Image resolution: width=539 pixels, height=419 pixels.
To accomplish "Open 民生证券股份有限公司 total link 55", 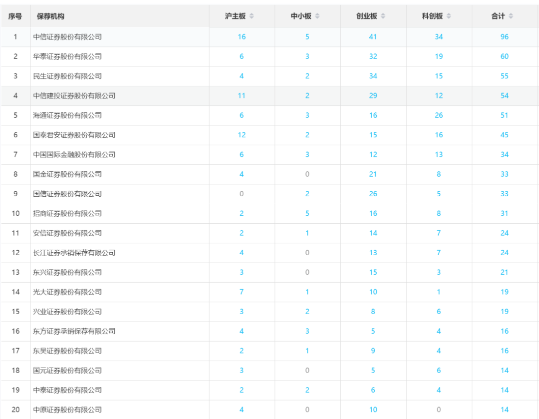I will [x=504, y=76].
